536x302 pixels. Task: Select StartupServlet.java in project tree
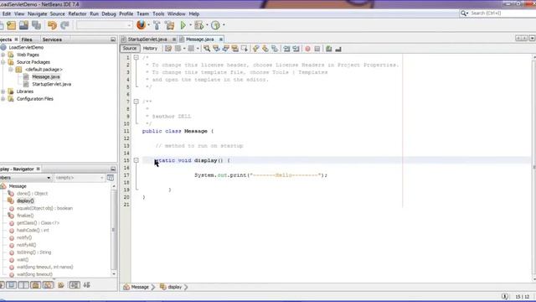coord(52,84)
